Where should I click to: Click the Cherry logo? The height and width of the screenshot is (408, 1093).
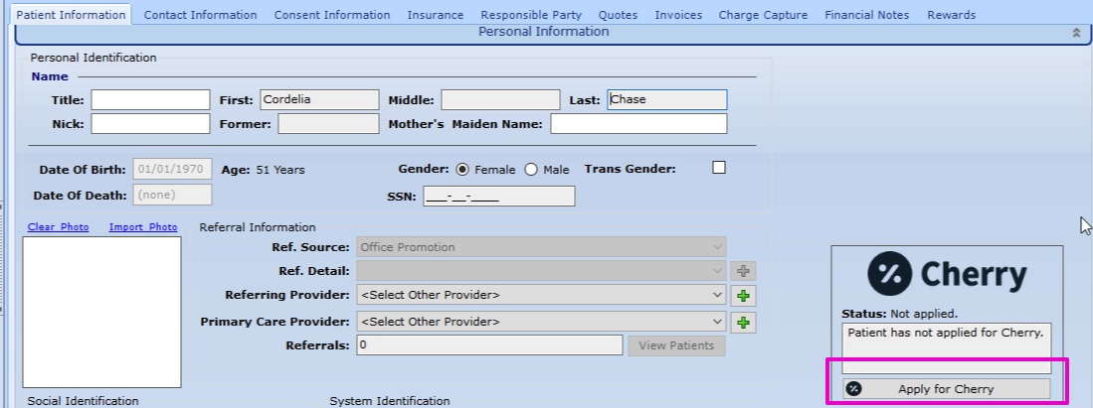(x=947, y=274)
